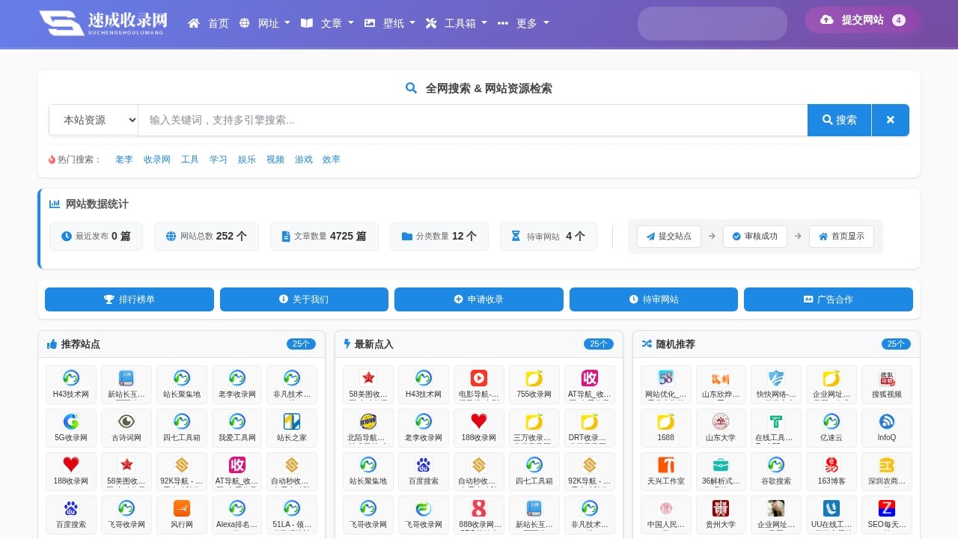The width and height of the screenshot is (958, 539).
Task: Open Alexa排名 site icon
Action: point(237,515)
